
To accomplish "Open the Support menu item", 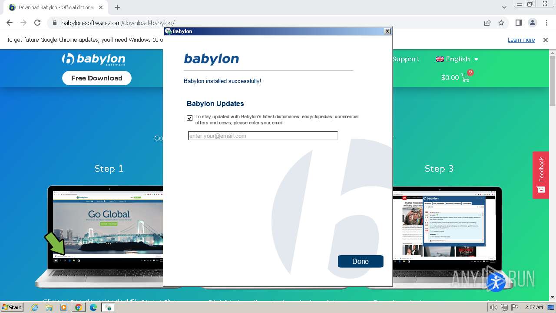I will [x=405, y=59].
